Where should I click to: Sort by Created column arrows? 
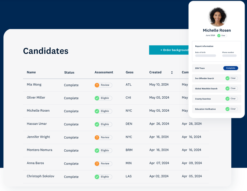(x=172, y=72)
